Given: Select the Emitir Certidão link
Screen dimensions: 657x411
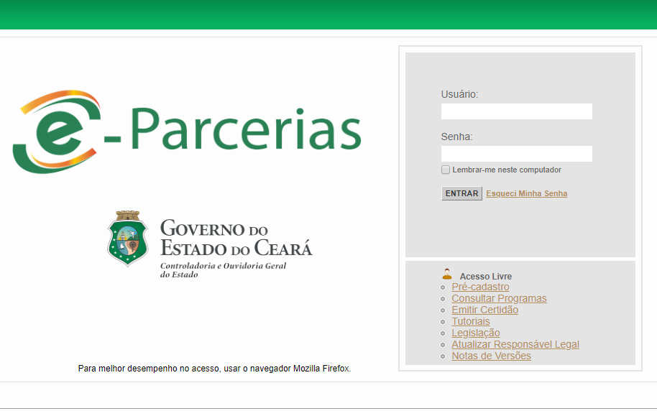Looking at the screenshot, I should pos(484,310).
